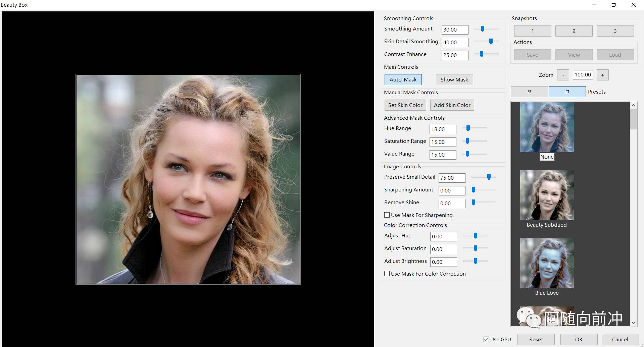Choose the Beauty Subdued preset

(x=547, y=195)
